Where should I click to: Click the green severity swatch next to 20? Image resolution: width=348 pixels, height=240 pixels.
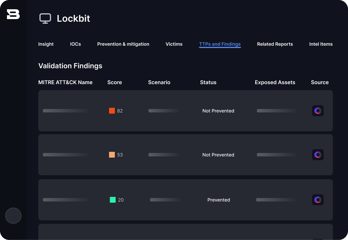pos(113,200)
